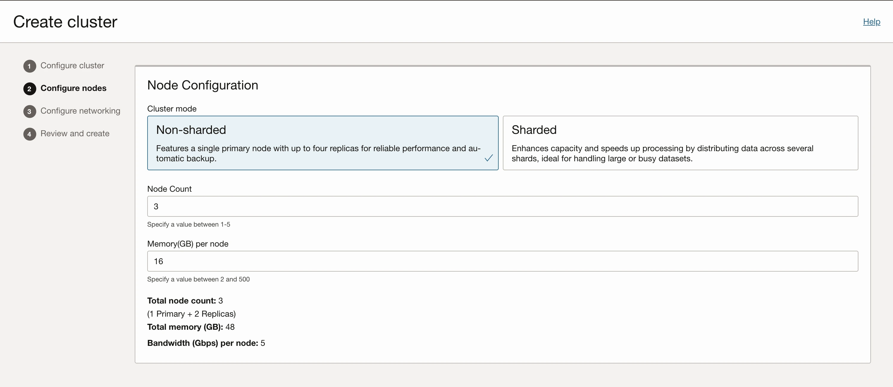Enable Sharded mode for the cluster
The image size is (893, 387).
(x=680, y=143)
